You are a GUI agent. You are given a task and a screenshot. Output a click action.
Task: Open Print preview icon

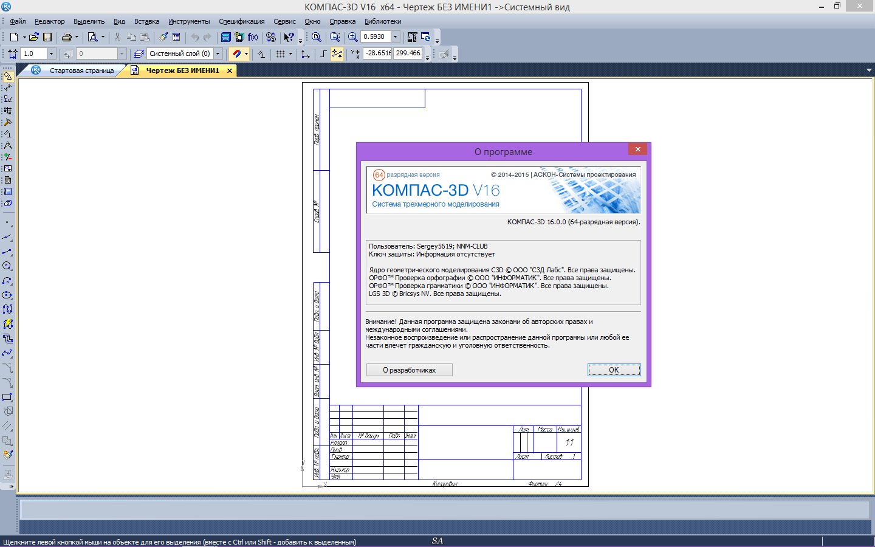pos(93,37)
